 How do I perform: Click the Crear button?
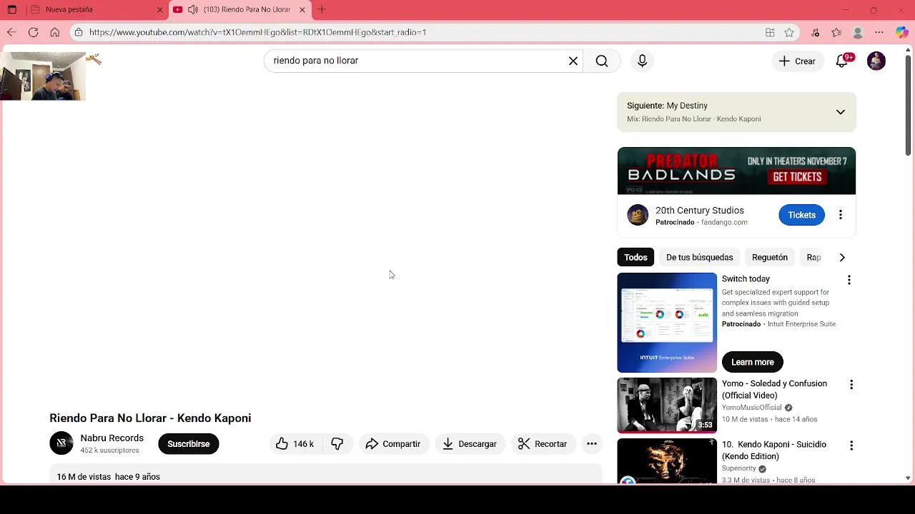click(797, 61)
